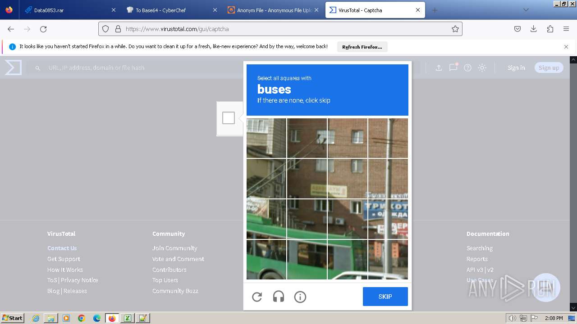Open Chrome from taskbar
The image size is (577, 324).
82,318
